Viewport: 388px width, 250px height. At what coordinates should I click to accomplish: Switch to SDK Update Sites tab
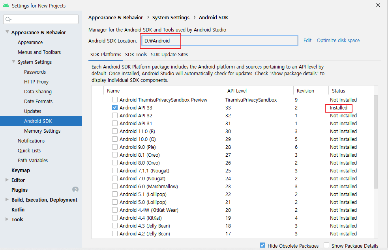click(x=169, y=55)
